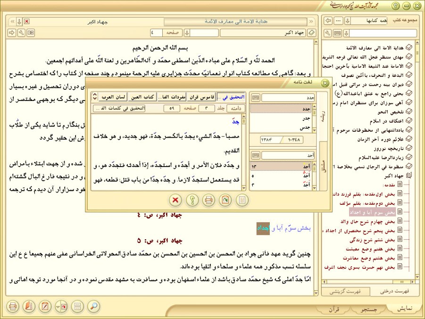The width and height of the screenshot is (425, 319).
Task: Open the keyboard icon in the book list search bar
Action: pyautogui.click(x=337, y=33)
